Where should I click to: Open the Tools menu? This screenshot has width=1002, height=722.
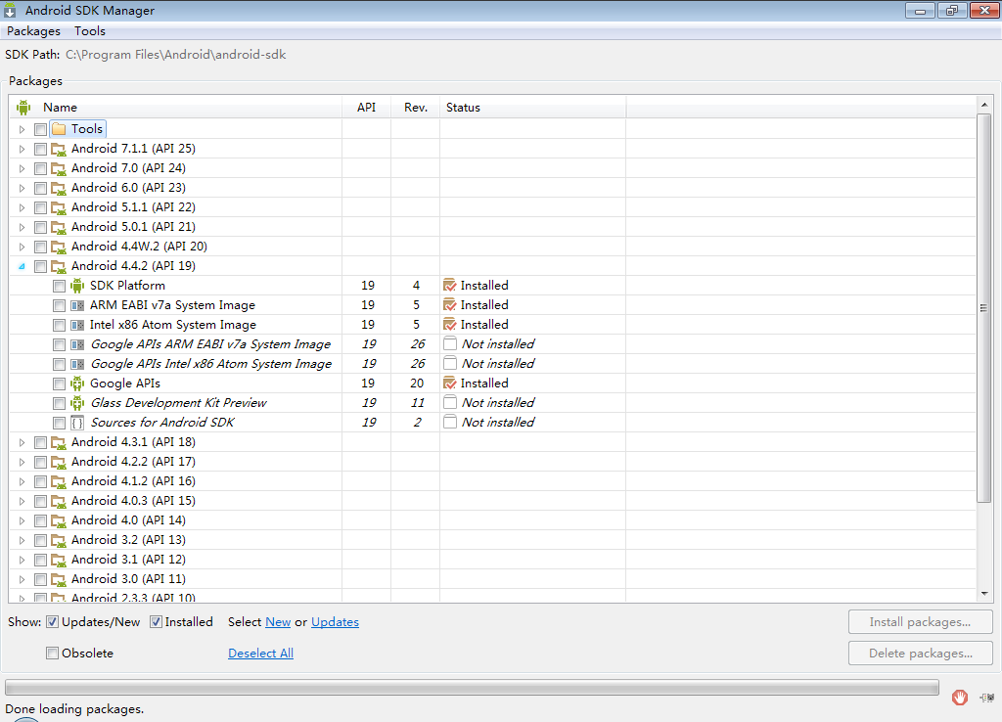click(89, 31)
